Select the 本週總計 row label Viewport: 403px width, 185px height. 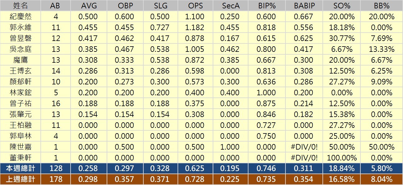click(x=21, y=169)
